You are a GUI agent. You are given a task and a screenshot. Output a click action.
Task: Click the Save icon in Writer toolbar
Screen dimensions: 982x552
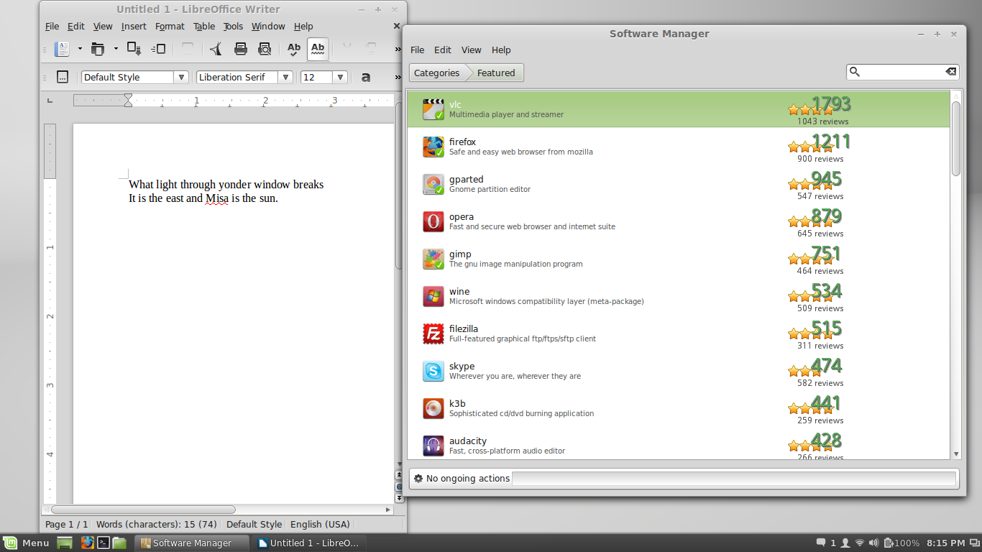tap(134, 49)
